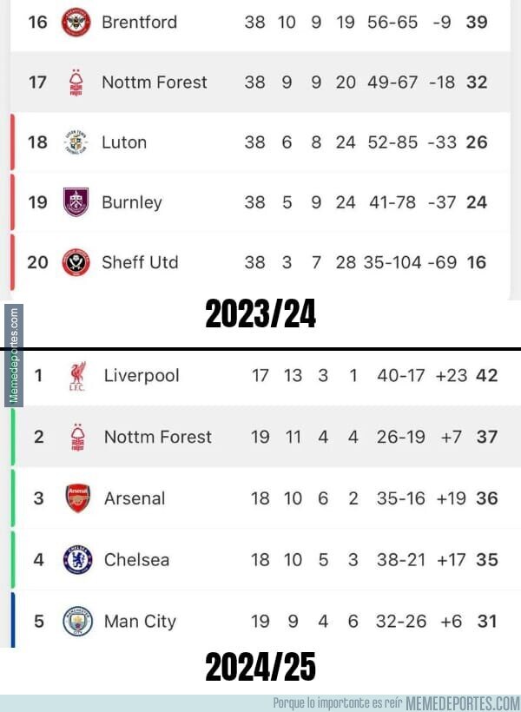The width and height of the screenshot is (521, 712).
Task: Click blue Europa marker beside Man City
Action: click(x=13, y=620)
